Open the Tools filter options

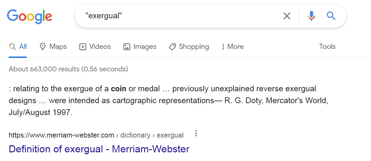click(327, 47)
